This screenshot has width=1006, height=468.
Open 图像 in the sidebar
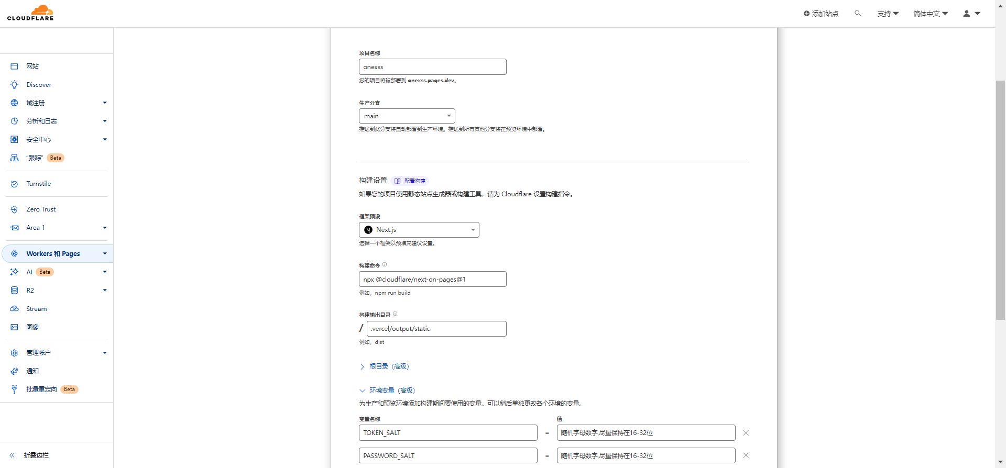(32, 327)
